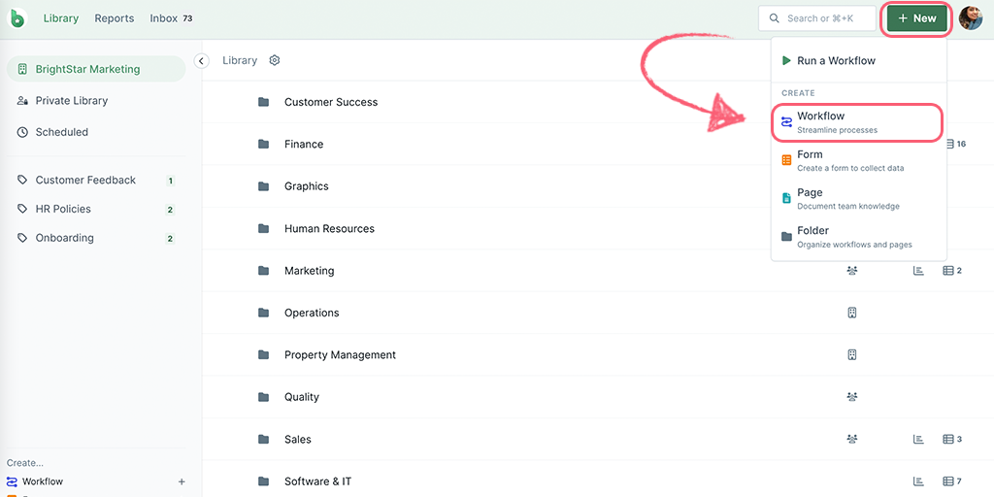Click the Property Management folder icon
Image resolution: width=994 pixels, height=497 pixels.
264,355
